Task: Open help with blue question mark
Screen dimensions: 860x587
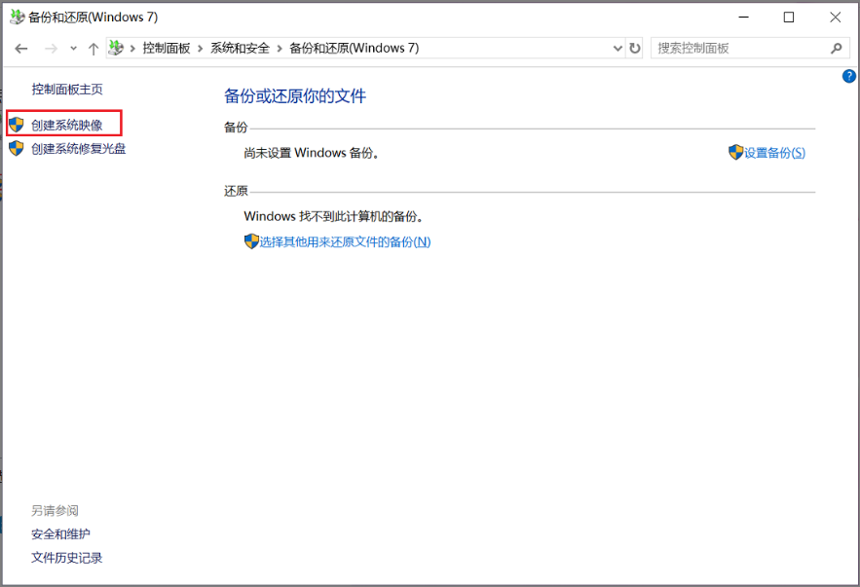Action: coord(849,76)
